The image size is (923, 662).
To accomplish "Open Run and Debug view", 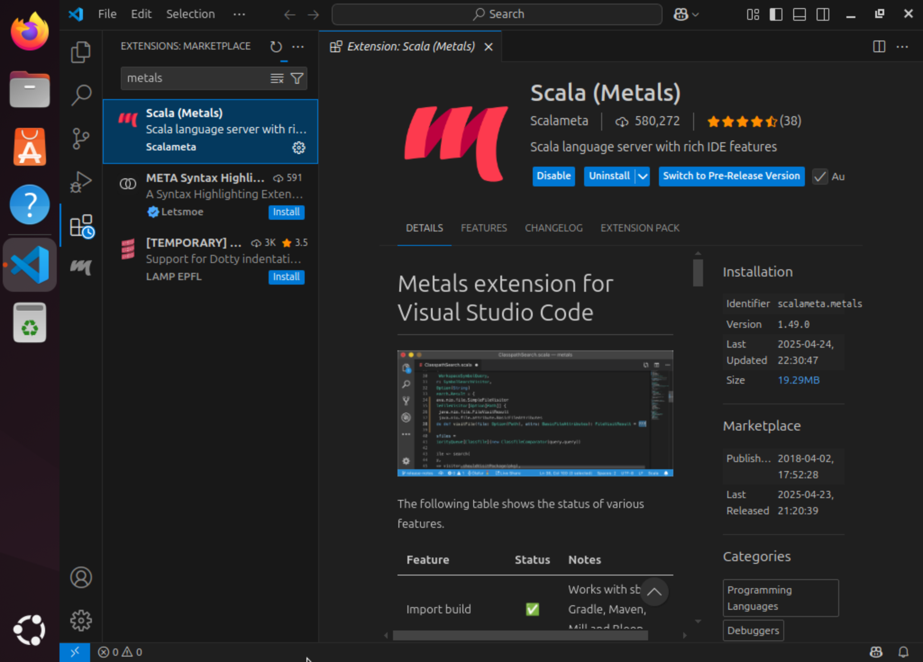I will [x=81, y=181].
